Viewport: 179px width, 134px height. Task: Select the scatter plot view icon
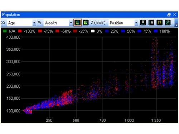coord(78,23)
